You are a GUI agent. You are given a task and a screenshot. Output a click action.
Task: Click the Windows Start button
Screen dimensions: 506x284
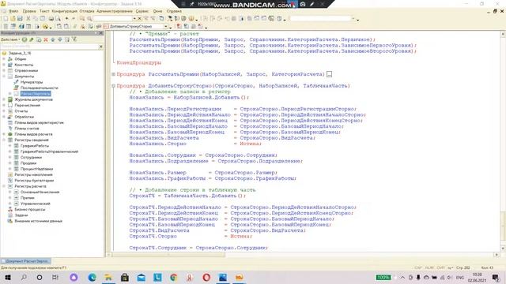[7, 277]
